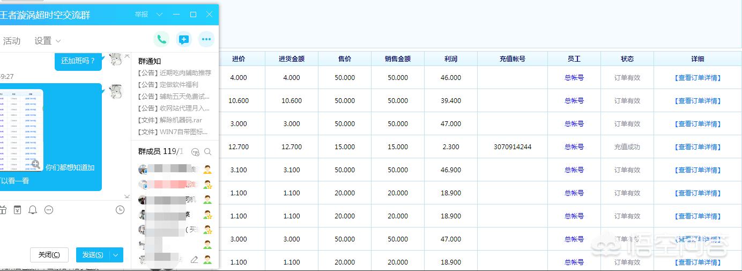
Task: Open notice 收网站代理月入
Action: pos(174,108)
